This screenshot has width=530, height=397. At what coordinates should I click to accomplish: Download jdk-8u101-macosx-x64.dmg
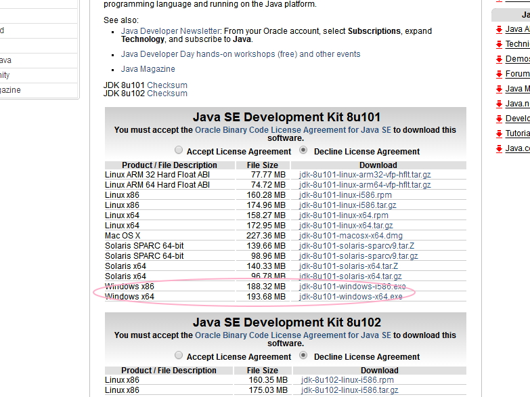click(x=351, y=236)
